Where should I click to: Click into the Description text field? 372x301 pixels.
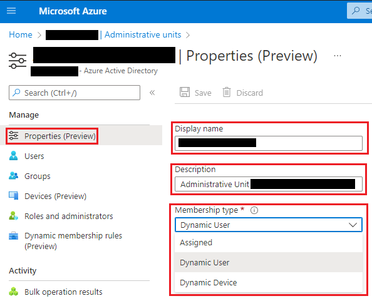click(x=269, y=184)
